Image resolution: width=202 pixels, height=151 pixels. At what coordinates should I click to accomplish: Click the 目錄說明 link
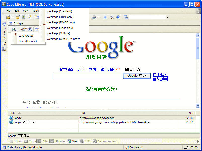point(160,79)
